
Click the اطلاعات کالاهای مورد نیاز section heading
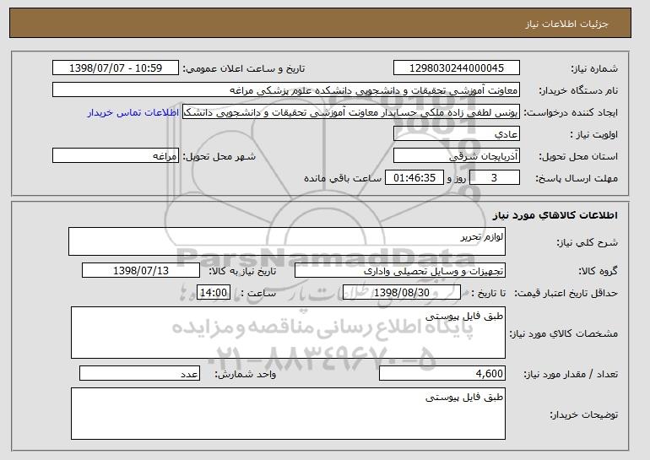555,215
